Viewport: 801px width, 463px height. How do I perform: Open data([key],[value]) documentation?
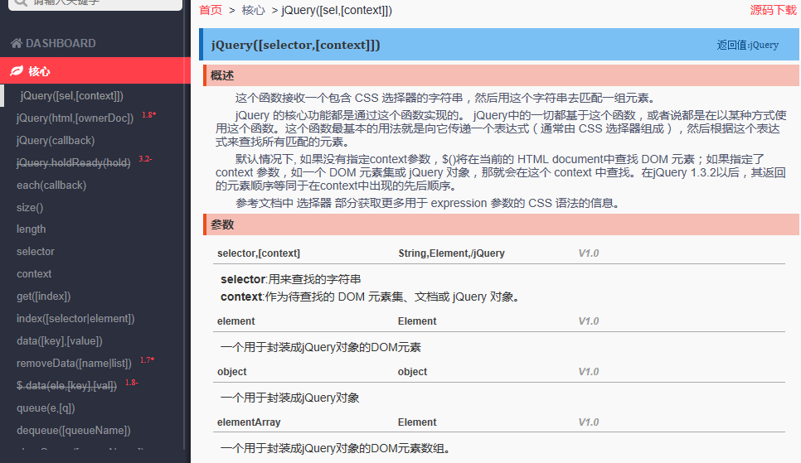(60, 341)
